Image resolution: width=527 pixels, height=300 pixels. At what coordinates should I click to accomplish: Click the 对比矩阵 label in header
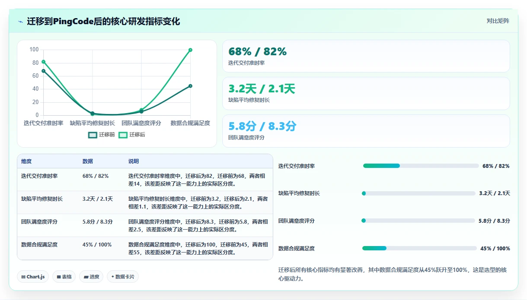[x=498, y=21]
